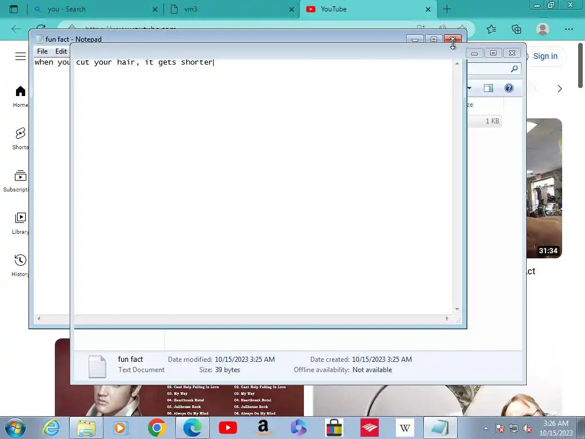Click YouTube Sign in button
Image resolution: width=585 pixels, height=439 pixels.
tap(544, 56)
